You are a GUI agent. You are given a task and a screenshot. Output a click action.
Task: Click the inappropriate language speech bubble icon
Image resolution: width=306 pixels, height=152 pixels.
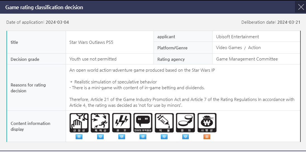tap(143, 123)
